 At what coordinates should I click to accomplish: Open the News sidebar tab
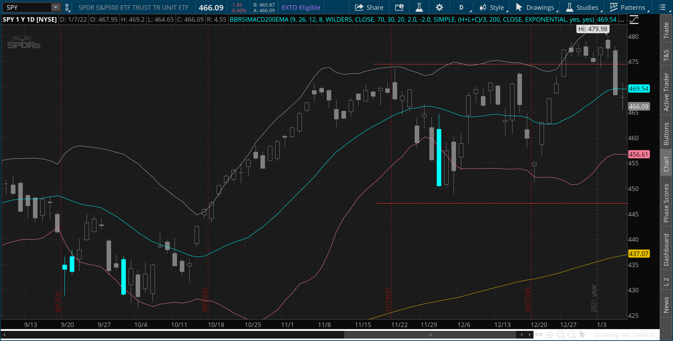coord(666,305)
